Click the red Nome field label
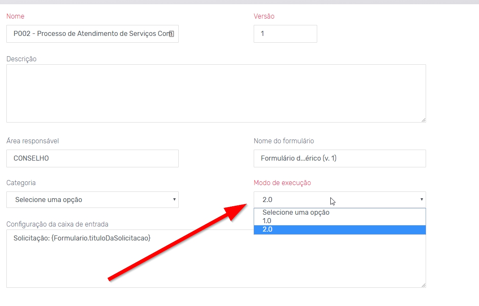 15,16
